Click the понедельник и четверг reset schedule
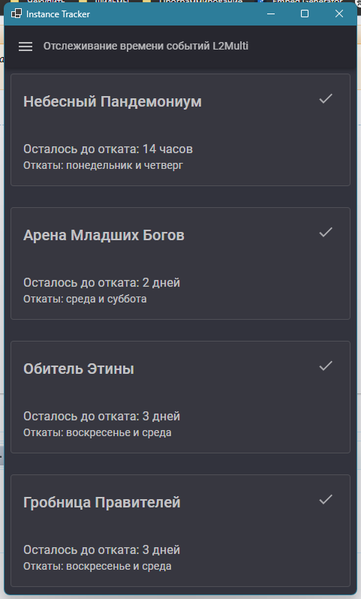Viewport: 361px width, 599px height. (x=125, y=165)
